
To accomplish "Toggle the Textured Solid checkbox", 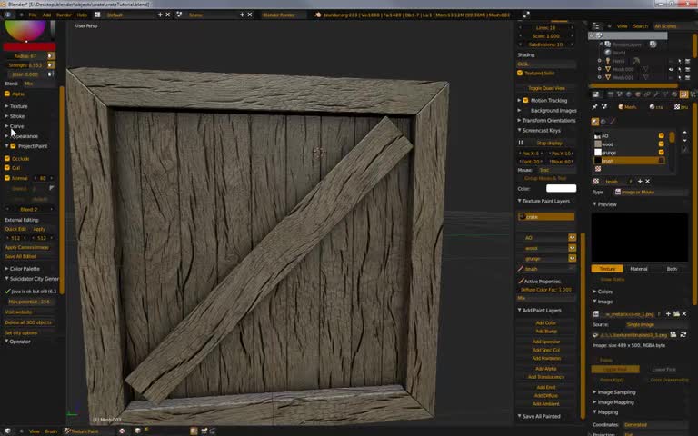I will click(520, 73).
